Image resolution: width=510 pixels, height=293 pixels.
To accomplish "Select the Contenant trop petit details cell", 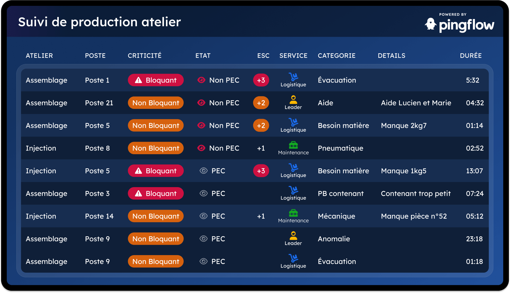I will [x=416, y=194].
